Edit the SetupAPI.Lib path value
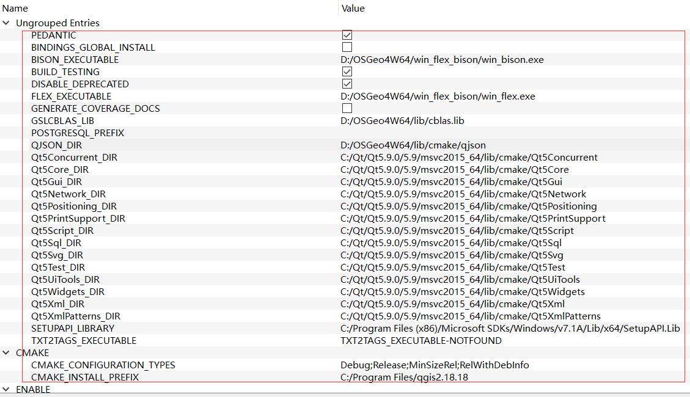The width and height of the screenshot is (690, 397). (510, 329)
